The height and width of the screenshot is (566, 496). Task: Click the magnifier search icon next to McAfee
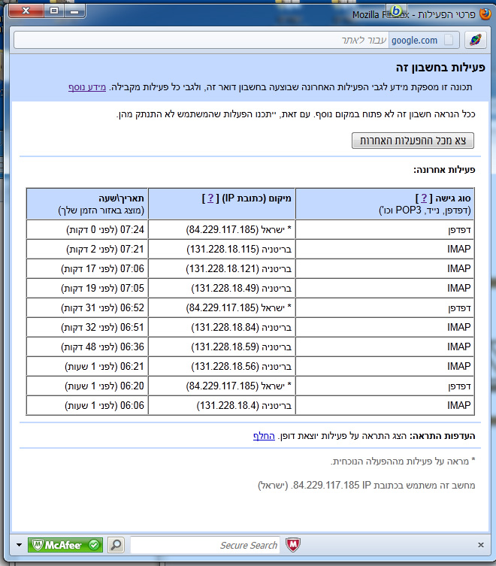pyautogui.click(x=116, y=545)
